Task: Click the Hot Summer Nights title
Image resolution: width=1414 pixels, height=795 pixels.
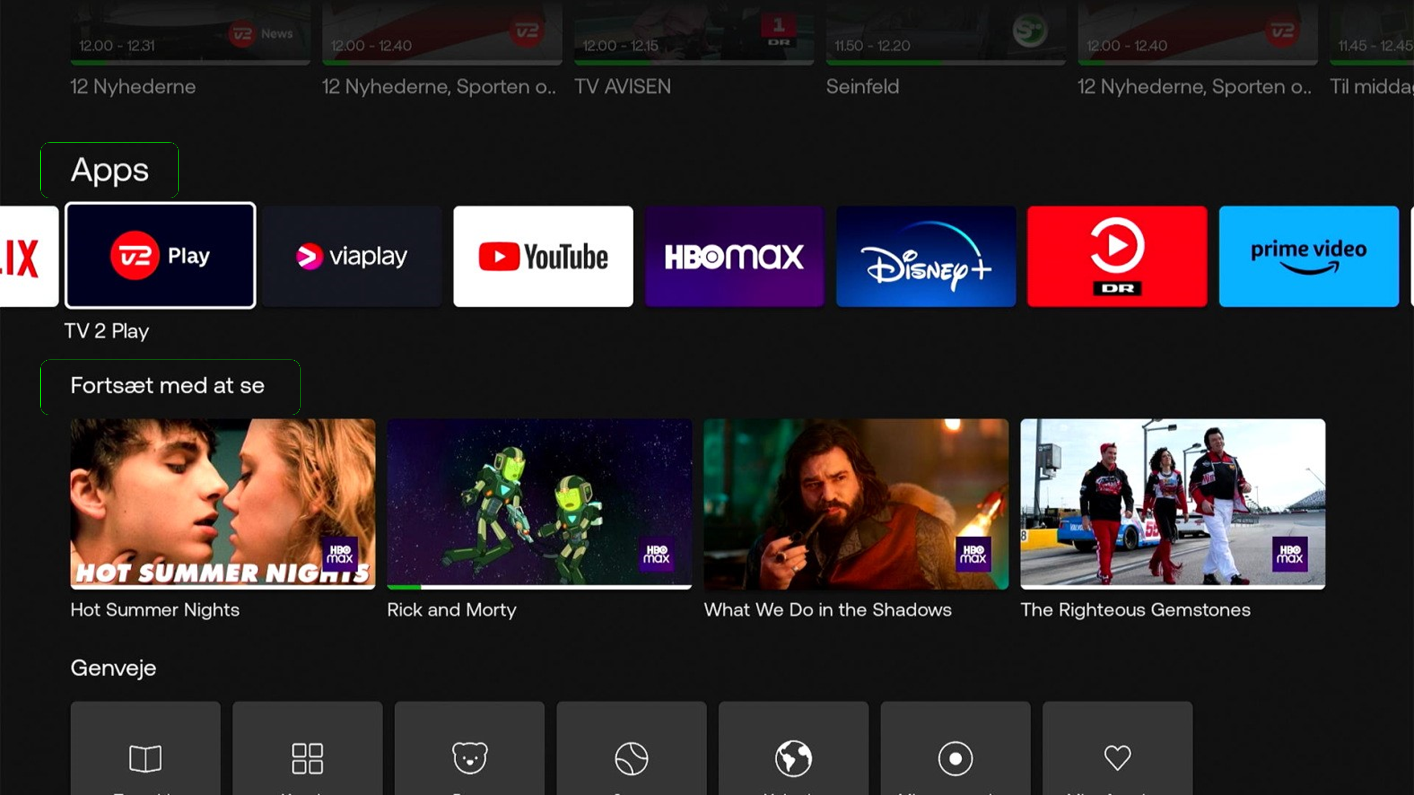Action: (x=155, y=610)
